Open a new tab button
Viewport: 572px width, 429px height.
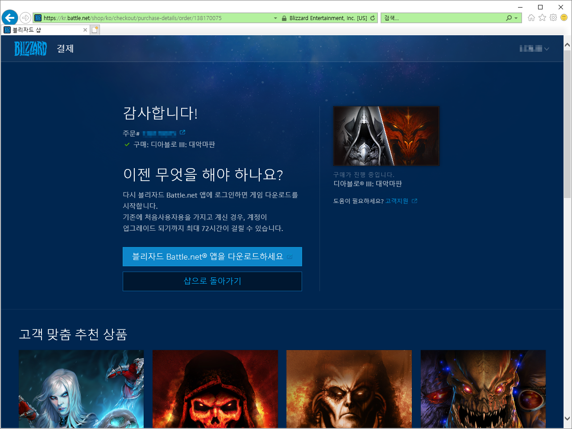(95, 30)
